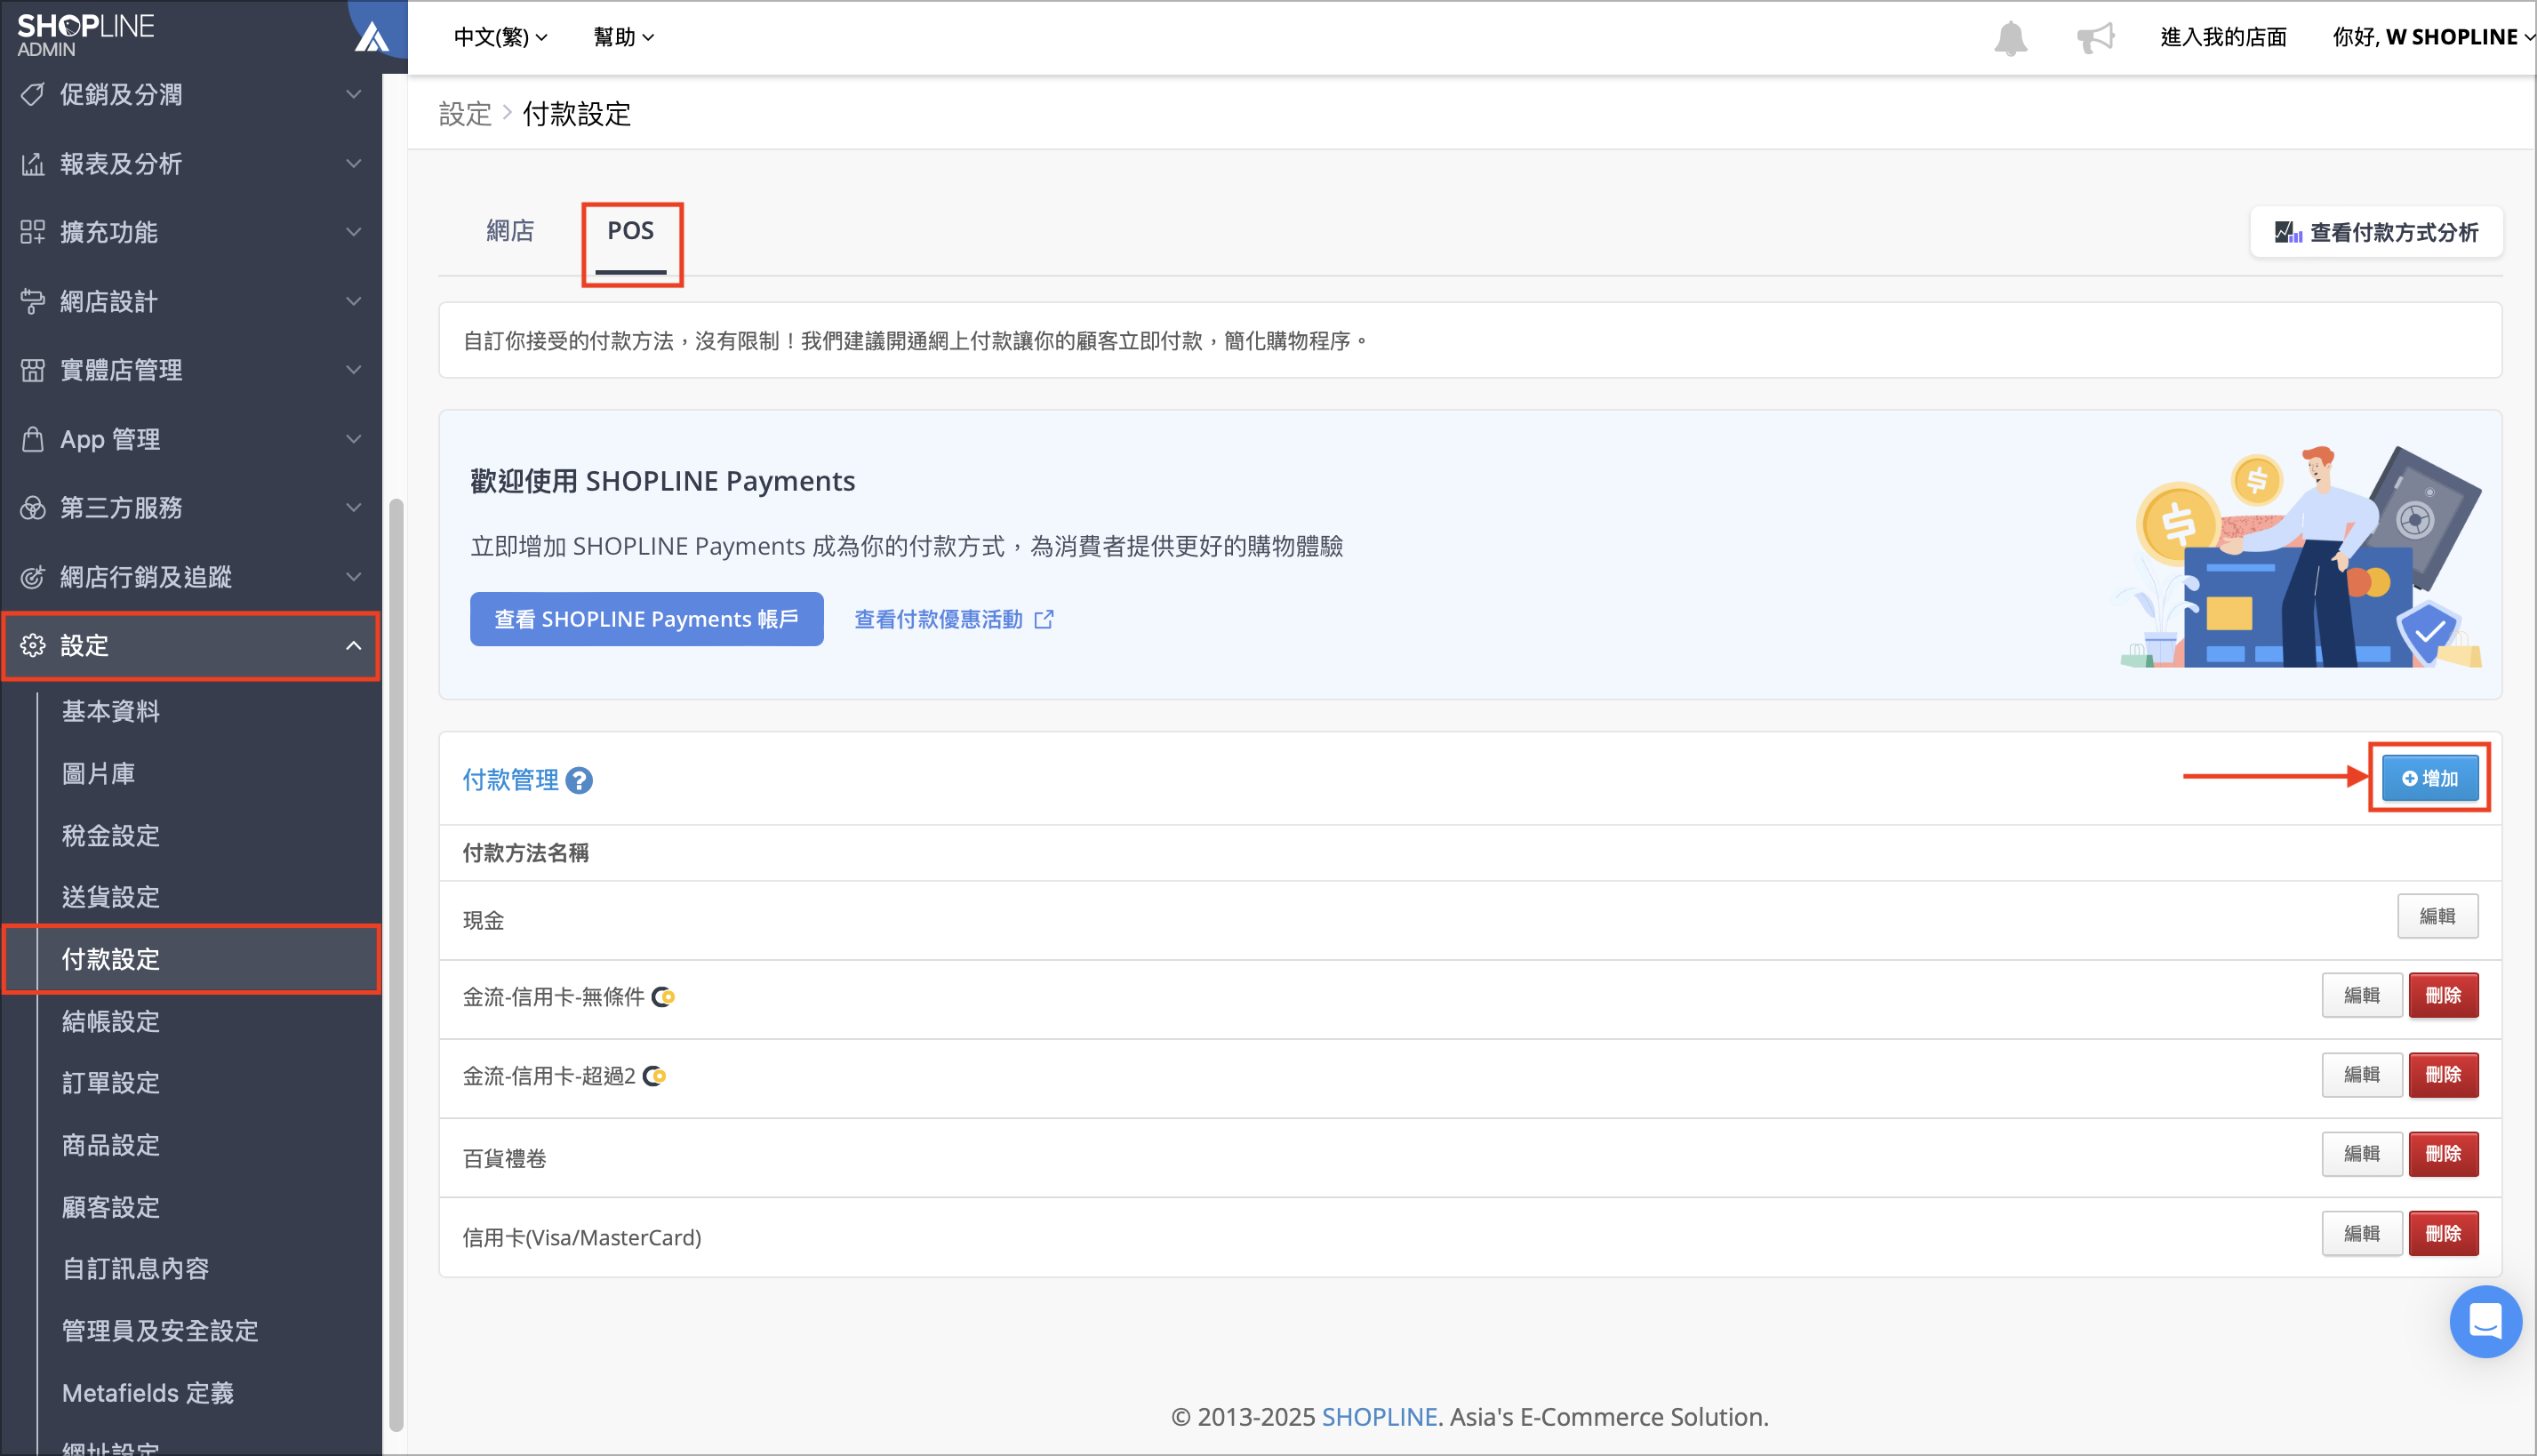The image size is (2537, 1456).
Task: Open 訂單設定 in the settings submenu
Action: pos(110,1083)
